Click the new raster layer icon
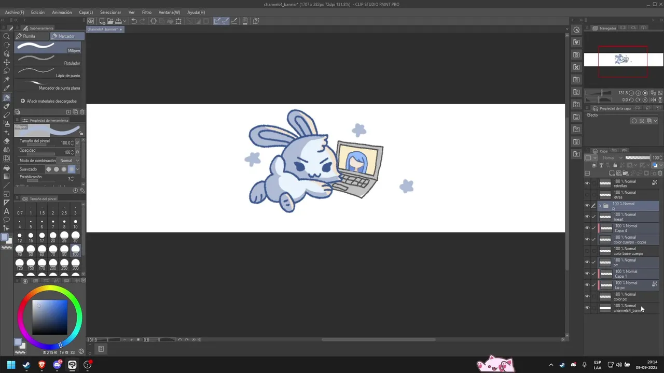 tap(612, 174)
